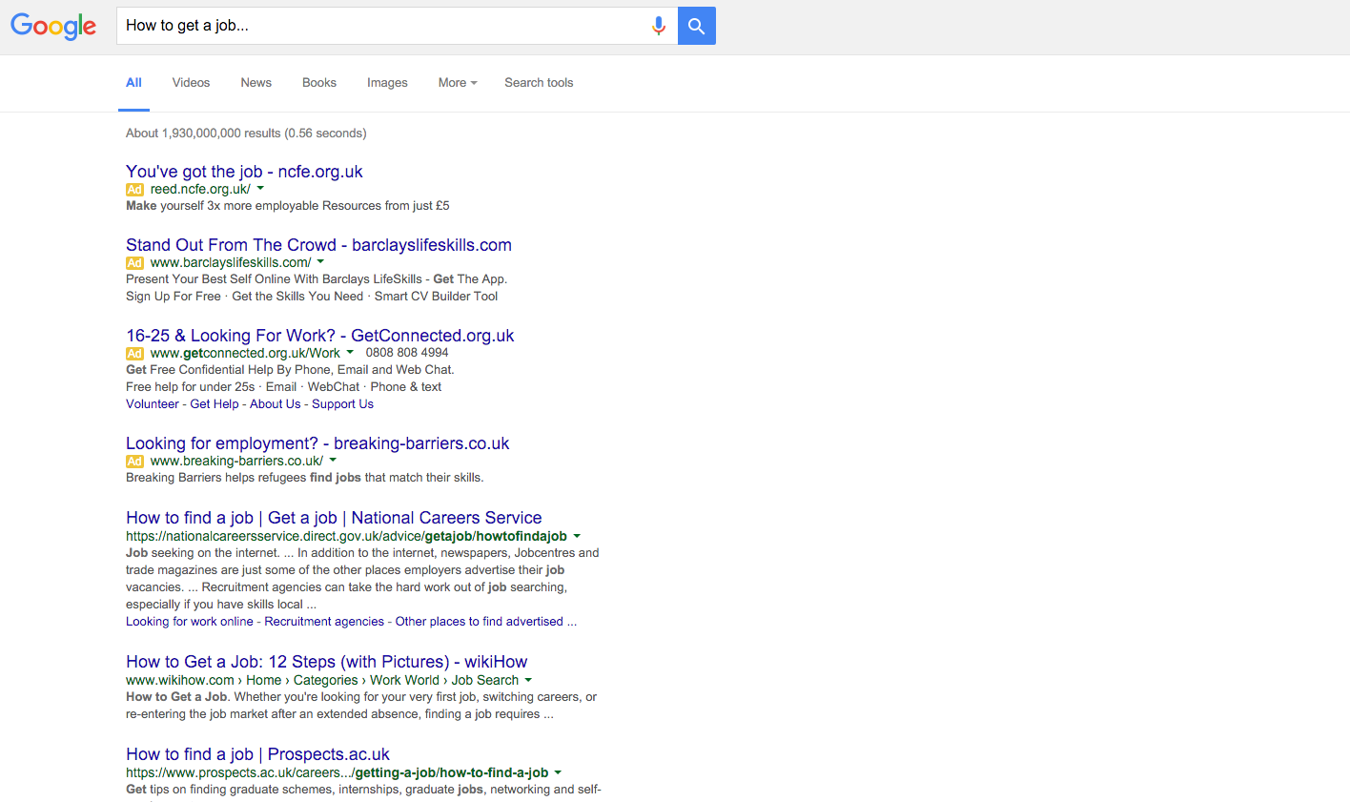
Task: Activate voice search microphone icon
Action: (x=658, y=26)
